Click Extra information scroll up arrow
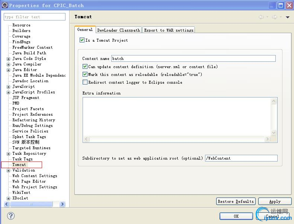The image size is (294, 224). tap(274, 101)
